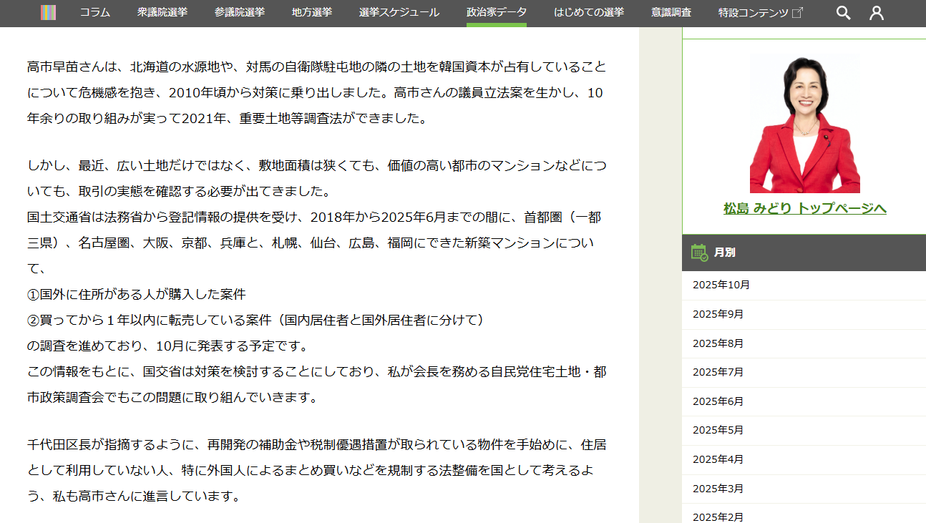
Task: Go to 参議院選挙 in navigation
Action: point(239,12)
